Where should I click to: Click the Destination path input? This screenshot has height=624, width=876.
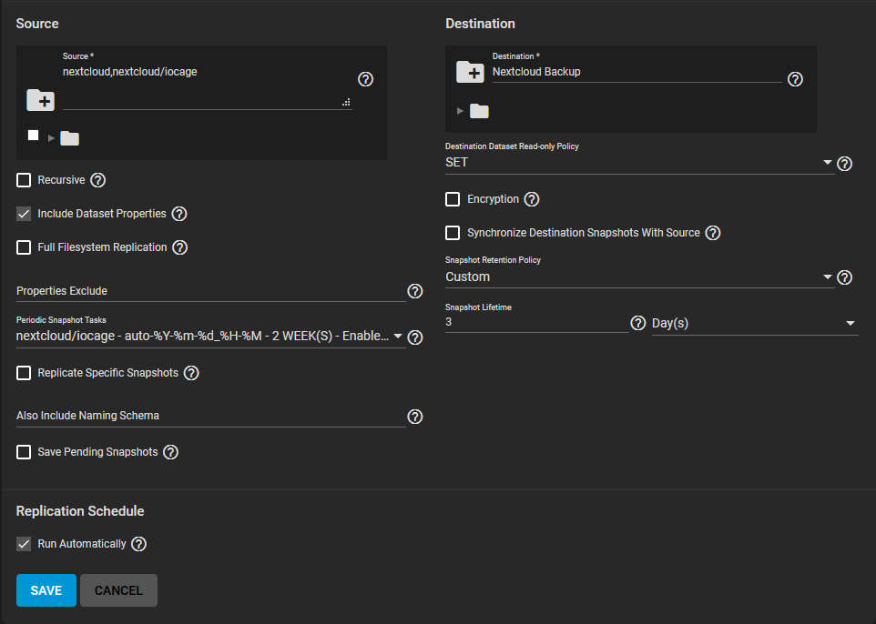pos(637,72)
